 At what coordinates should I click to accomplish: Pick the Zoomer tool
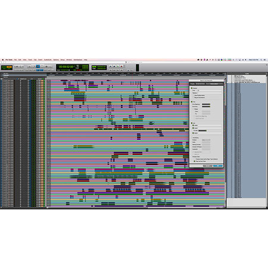(29, 66)
